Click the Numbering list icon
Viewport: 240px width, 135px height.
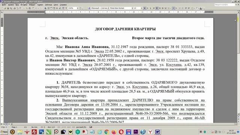[x=180, y=8]
